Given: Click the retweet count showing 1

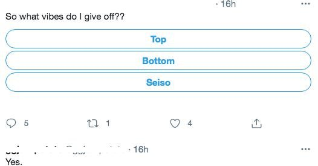Looking at the screenshot, I should coord(108,123).
